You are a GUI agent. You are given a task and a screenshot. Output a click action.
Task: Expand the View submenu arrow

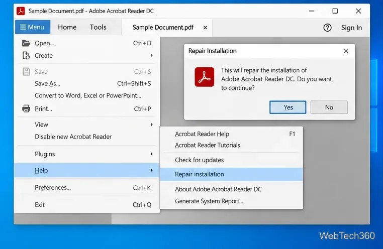[x=151, y=125]
